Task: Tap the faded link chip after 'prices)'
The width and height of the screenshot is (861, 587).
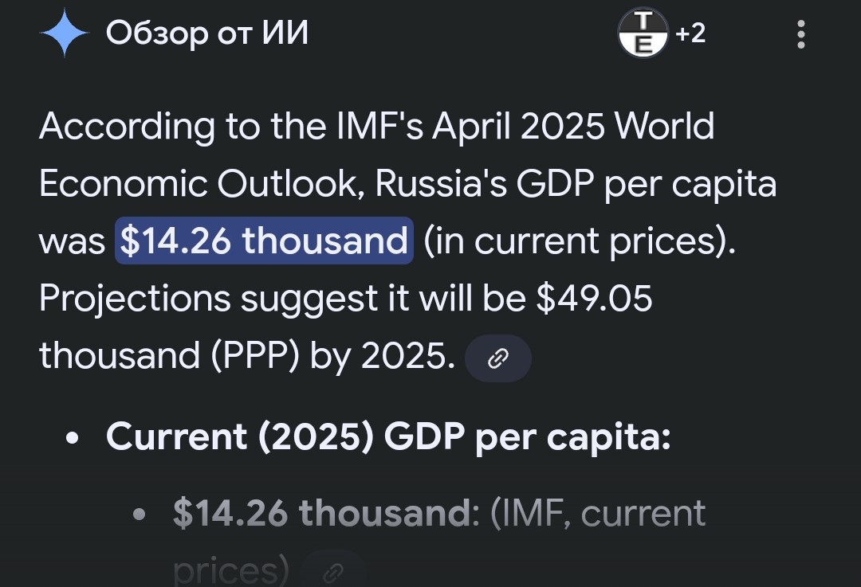Action: coord(334,571)
